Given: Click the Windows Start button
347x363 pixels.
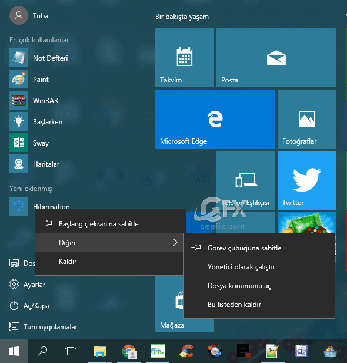Looking at the screenshot, I should tap(14, 351).
